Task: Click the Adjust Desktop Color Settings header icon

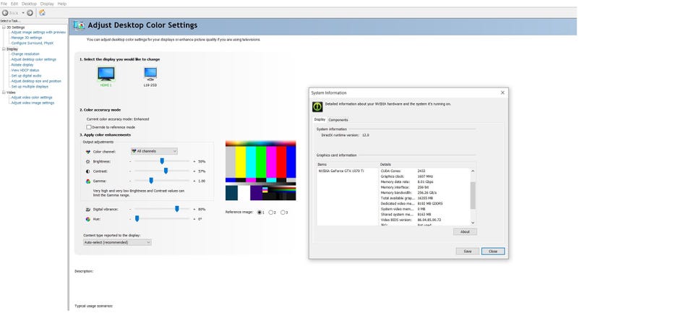Action: click(x=80, y=25)
